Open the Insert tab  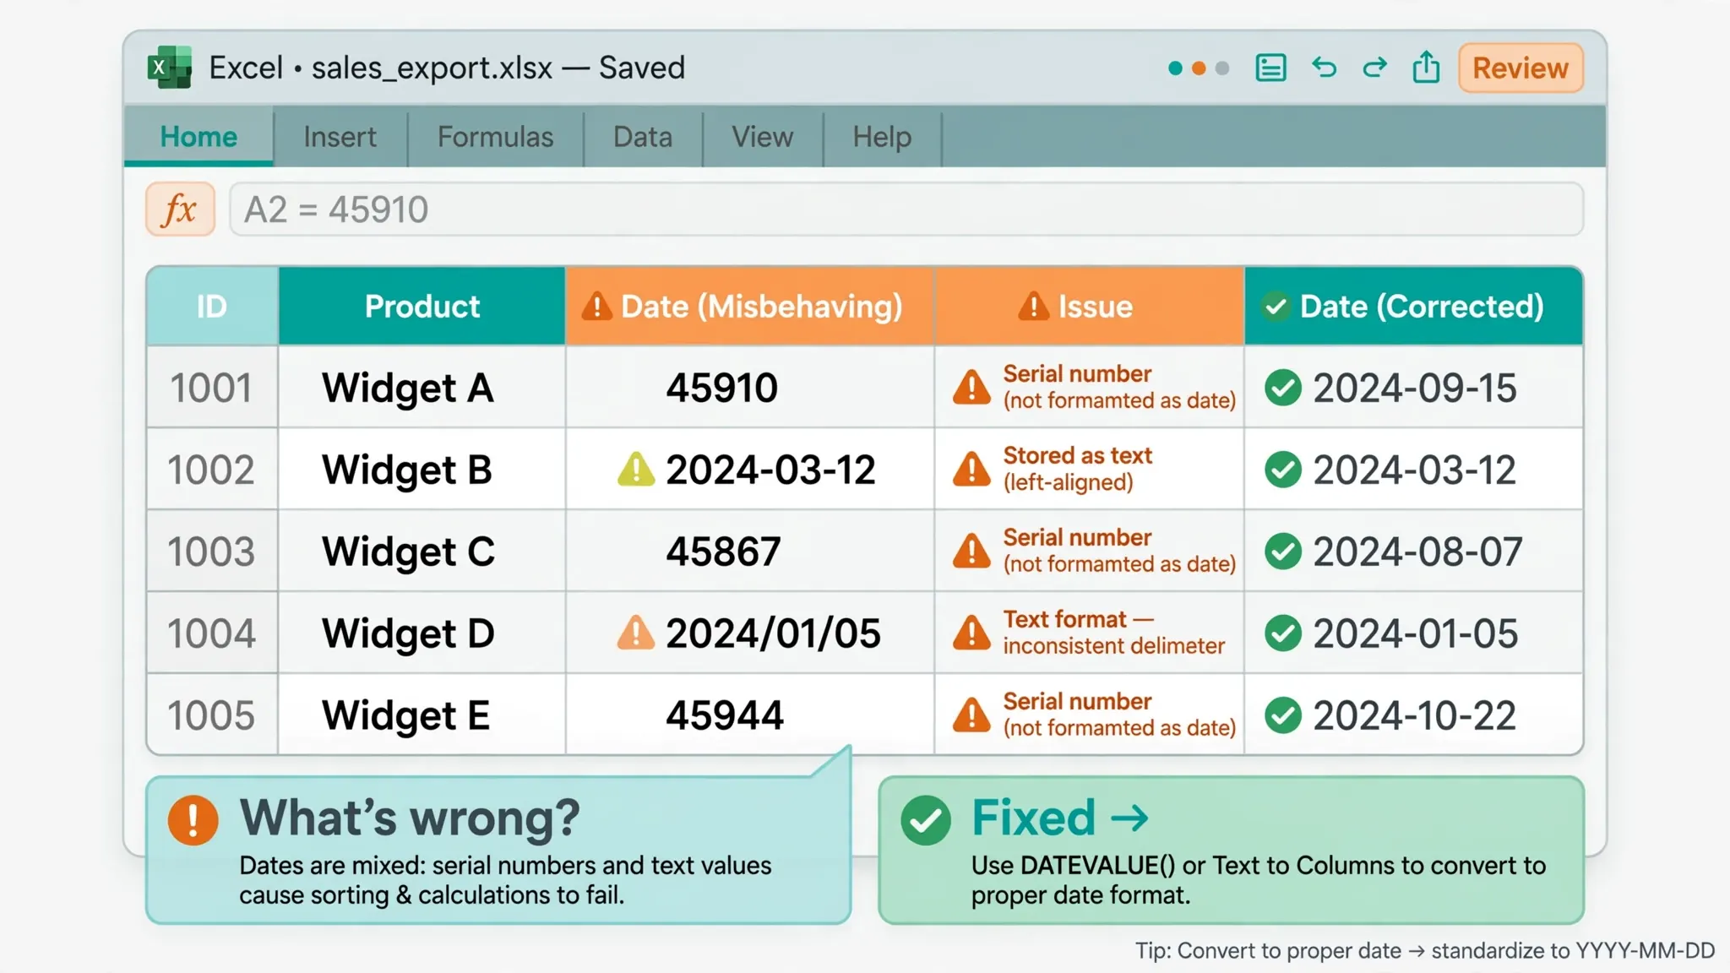pyautogui.click(x=340, y=137)
